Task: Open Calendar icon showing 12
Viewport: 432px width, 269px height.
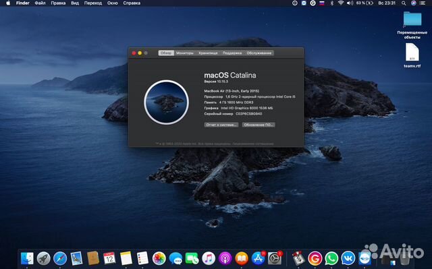Action: [x=109, y=258]
